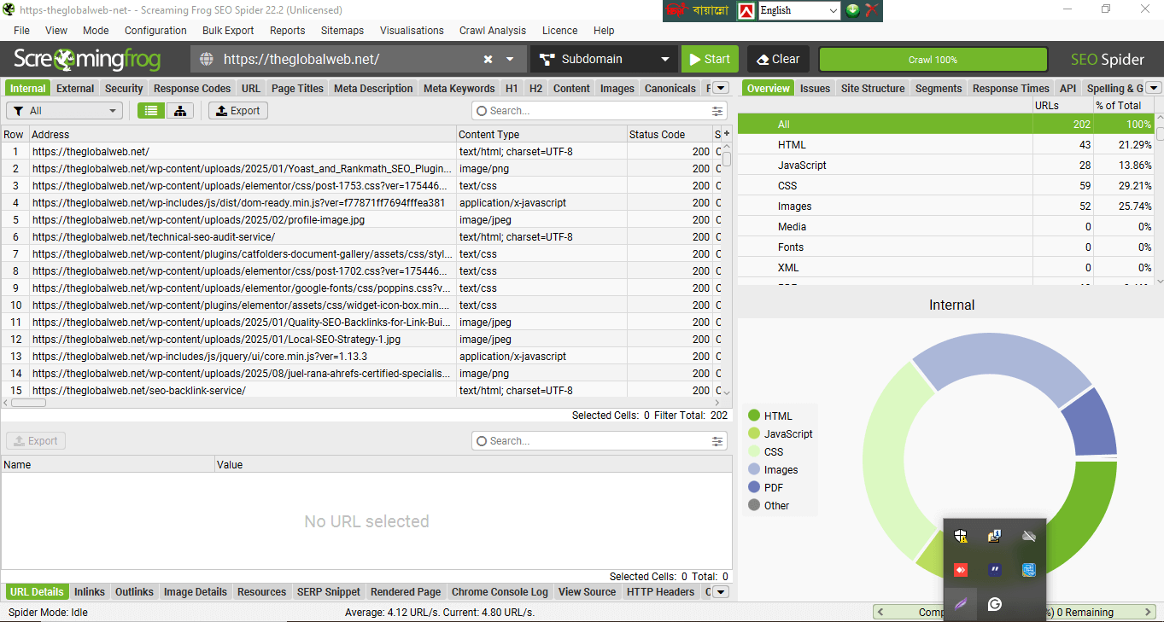
Task: Select the JavaScript row in Overview
Action: pyautogui.click(x=945, y=166)
